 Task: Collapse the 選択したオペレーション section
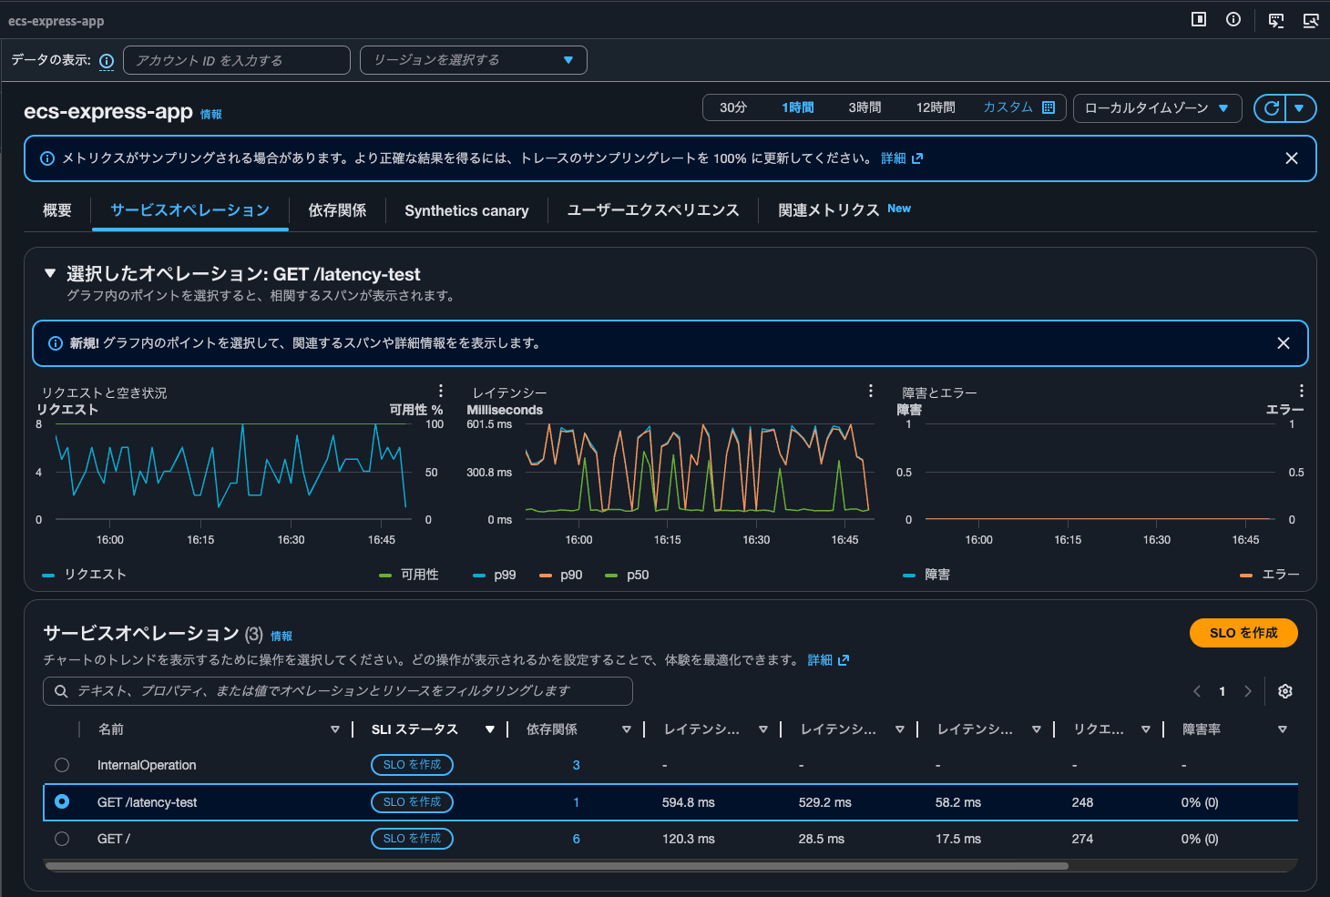(x=48, y=272)
